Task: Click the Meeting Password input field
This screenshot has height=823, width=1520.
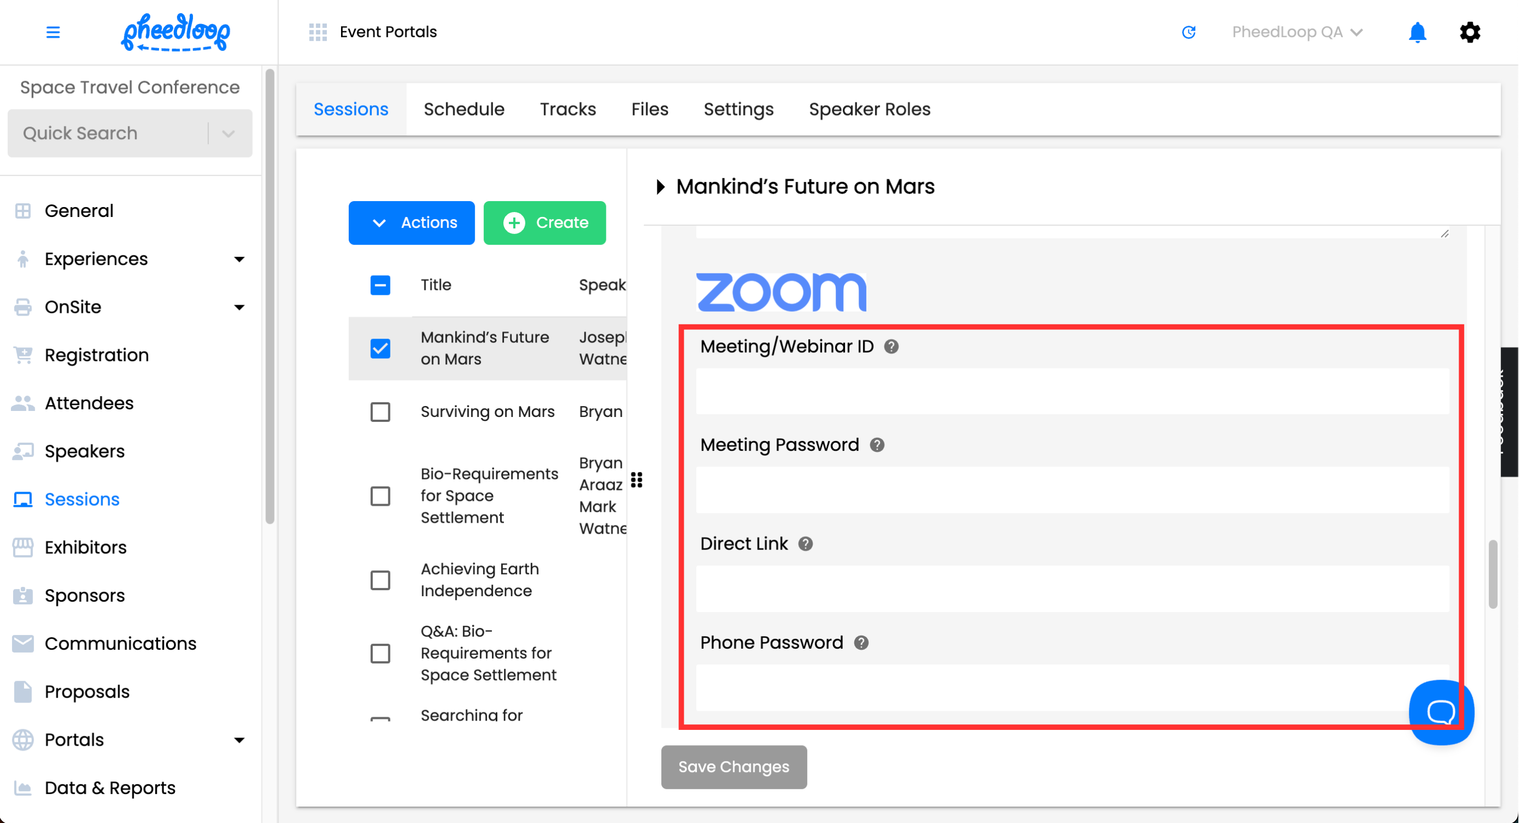Action: (x=1072, y=490)
